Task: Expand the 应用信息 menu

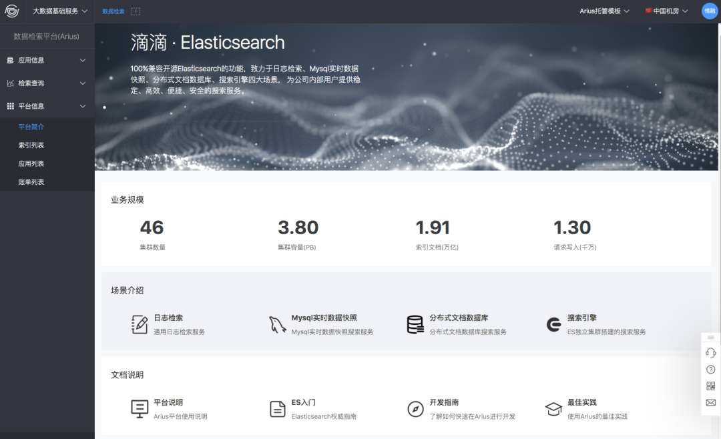Action: click(x=47, y=60)
